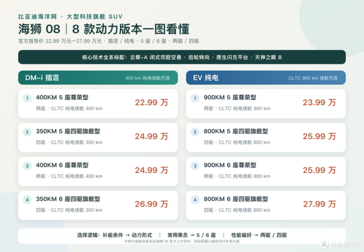Click the 22.99 万 price
364x252 pixels.
(151, 103)
